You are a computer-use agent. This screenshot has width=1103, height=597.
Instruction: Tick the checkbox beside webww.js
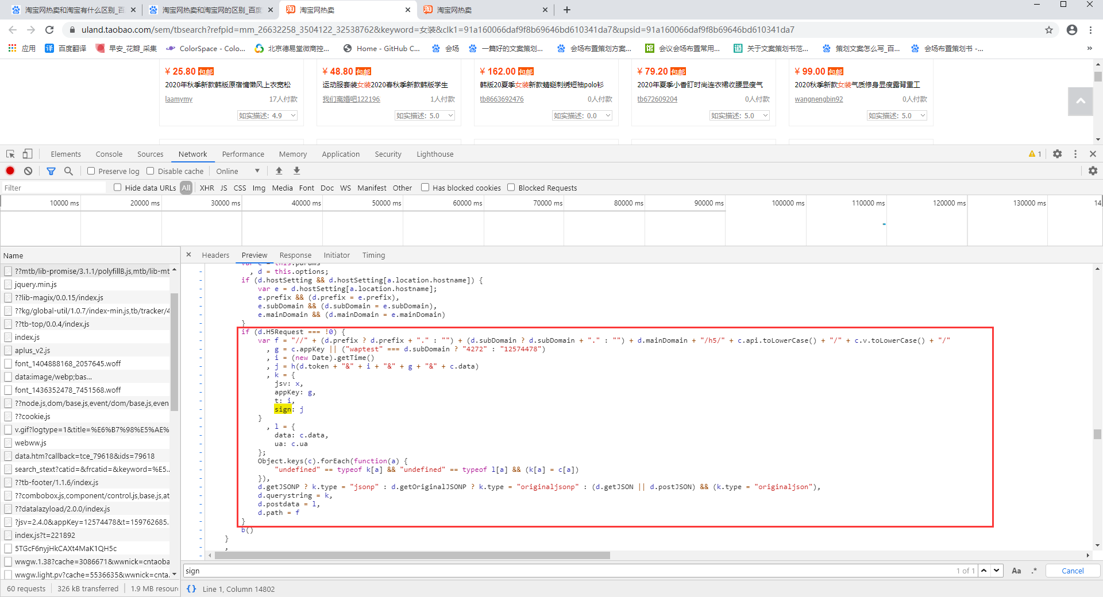[x=8, y=443]
